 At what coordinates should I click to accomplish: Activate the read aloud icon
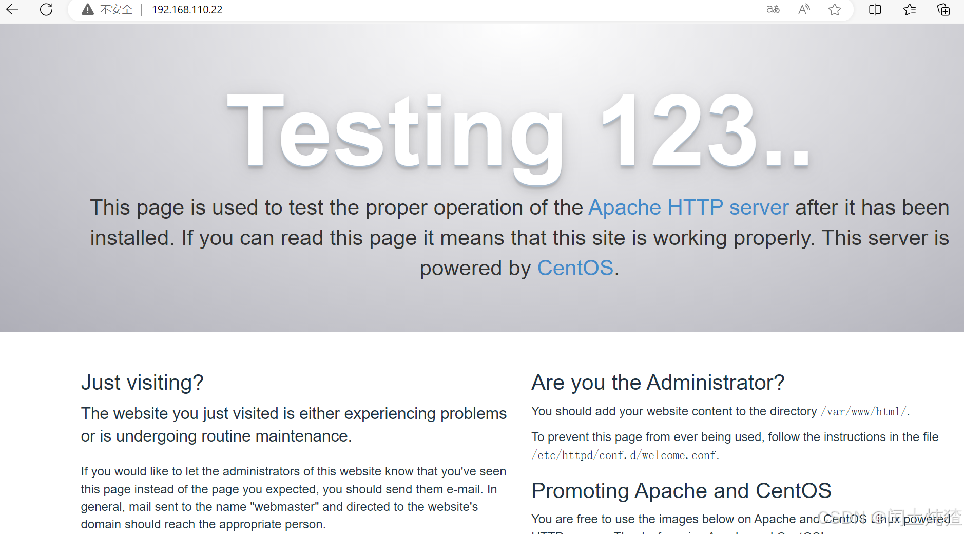804,9
